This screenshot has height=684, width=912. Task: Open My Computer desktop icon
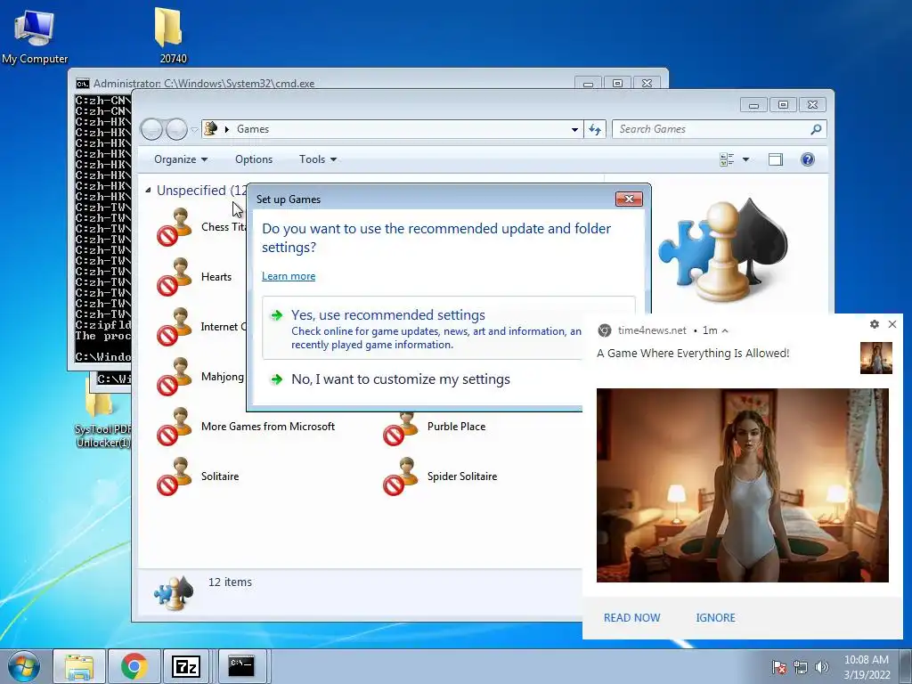(x=35, y=37)
